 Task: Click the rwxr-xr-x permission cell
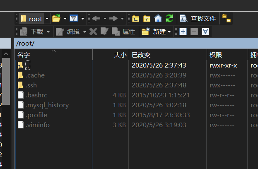click(x=223, y=65)
